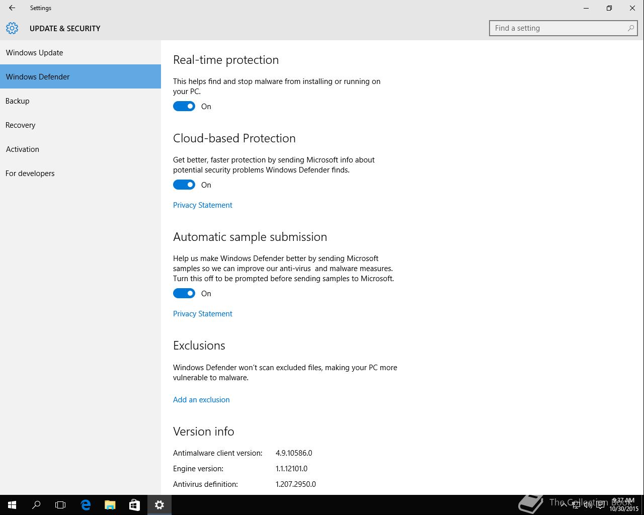Click Antimalware client version 4.9.10586.0

point(294,453)
